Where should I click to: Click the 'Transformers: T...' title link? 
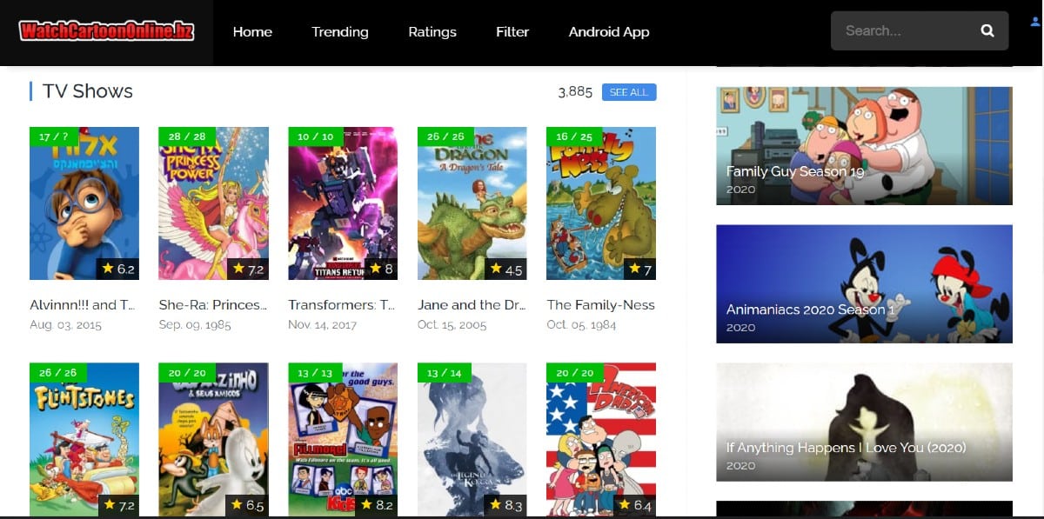343,304
